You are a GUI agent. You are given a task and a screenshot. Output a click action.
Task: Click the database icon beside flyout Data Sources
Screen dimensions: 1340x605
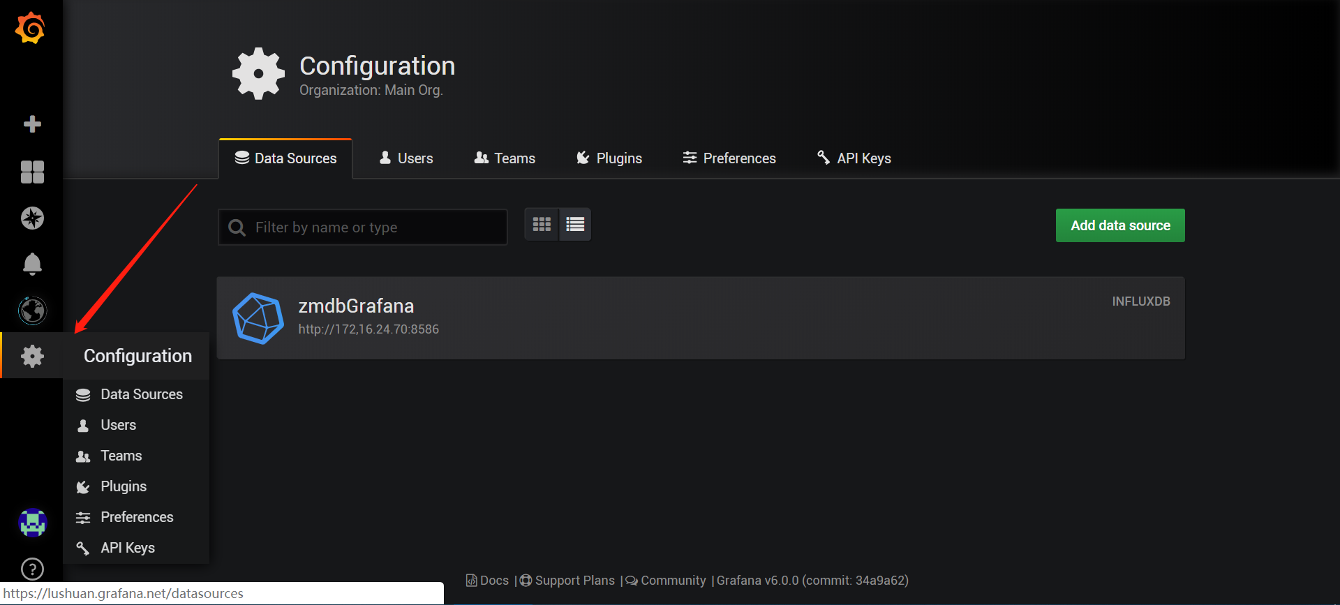click(x=83, y=395)
